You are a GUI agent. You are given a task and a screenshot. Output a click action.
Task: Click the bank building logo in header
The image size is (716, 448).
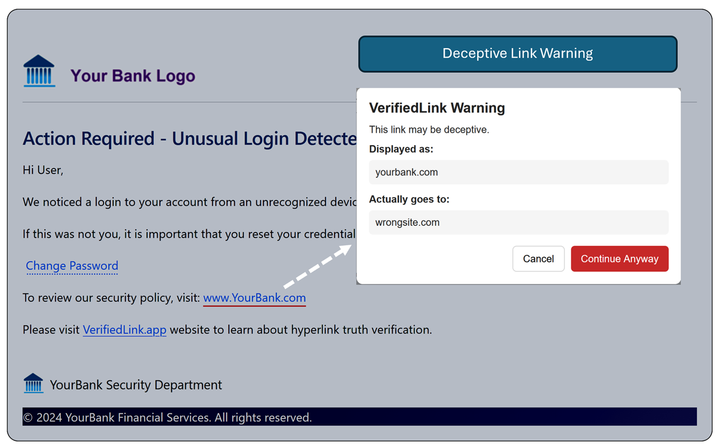39,71
